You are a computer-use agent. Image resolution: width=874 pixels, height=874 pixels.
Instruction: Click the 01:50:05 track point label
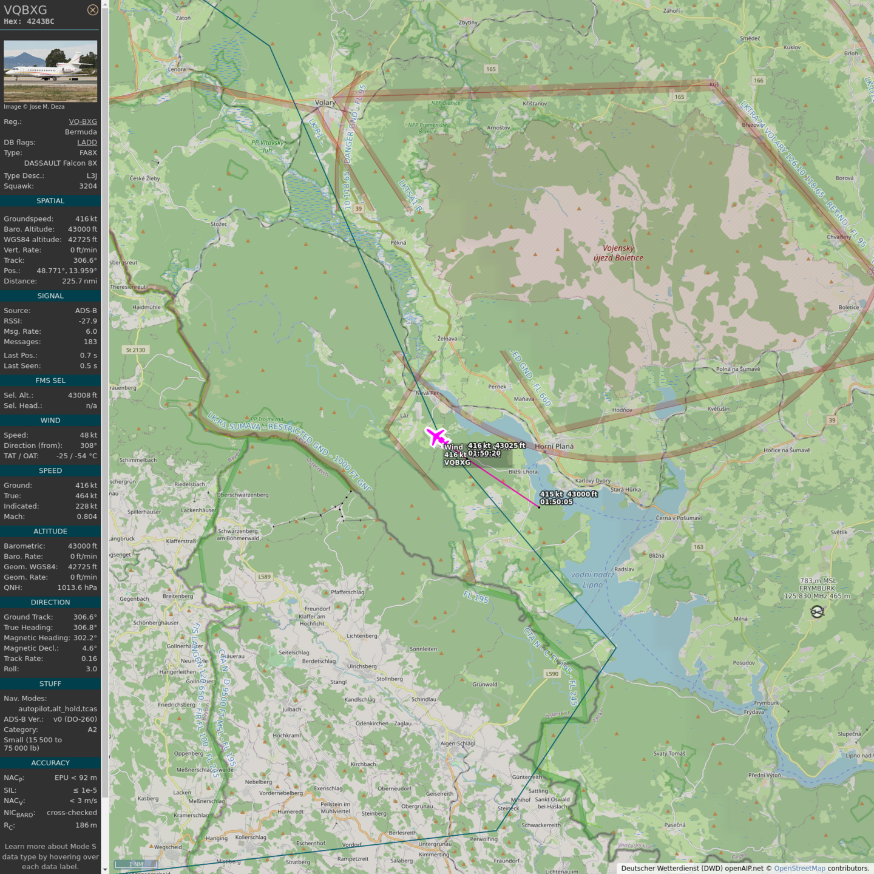556,502
